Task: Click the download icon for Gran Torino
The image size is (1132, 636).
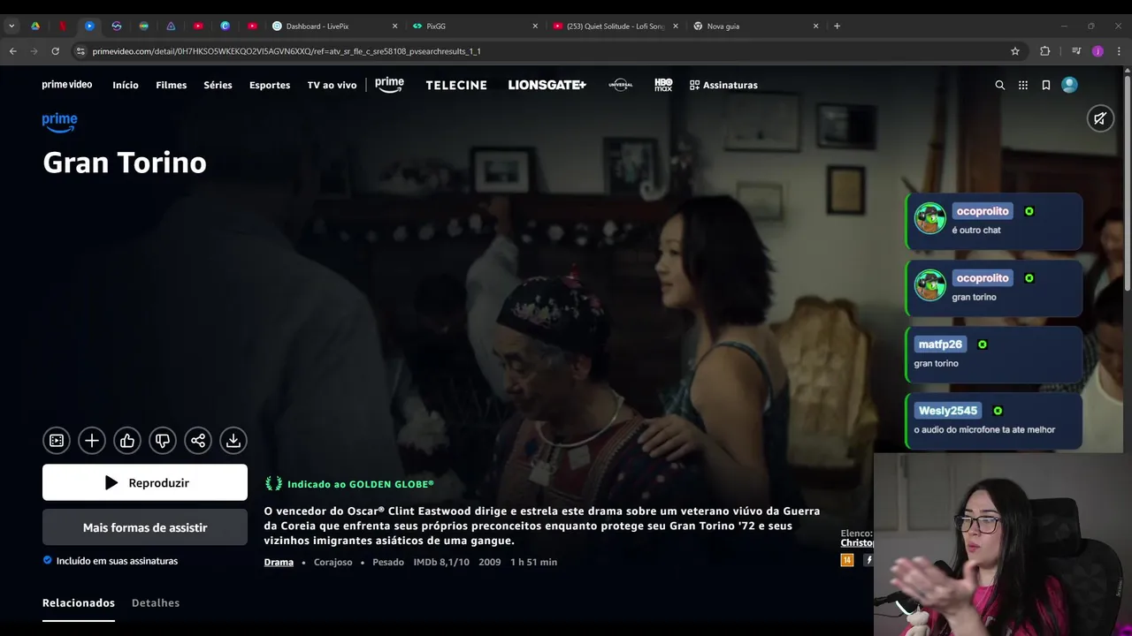Action: pyautogui.click(x=233, y=440)
